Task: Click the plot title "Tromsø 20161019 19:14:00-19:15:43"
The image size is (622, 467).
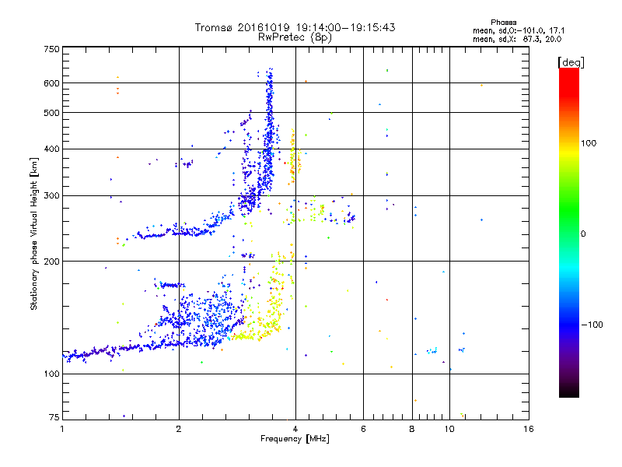Action: [295, 27]
